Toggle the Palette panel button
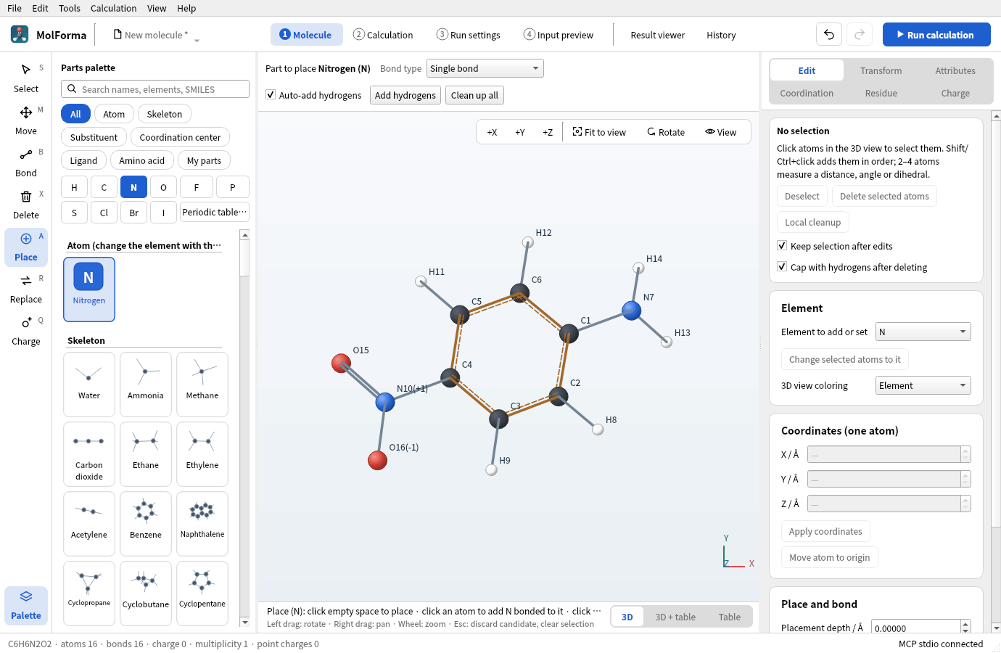 pos(26,605)
